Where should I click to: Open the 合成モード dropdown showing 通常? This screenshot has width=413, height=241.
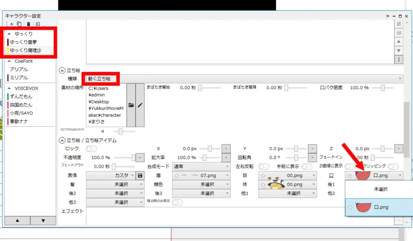pyautogui.click(x=200, y=166)
